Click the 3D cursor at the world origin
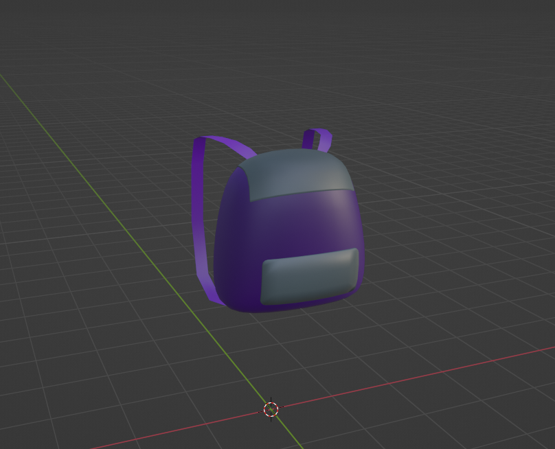Screen dimensions: 555x449 (x=271, y=409)
